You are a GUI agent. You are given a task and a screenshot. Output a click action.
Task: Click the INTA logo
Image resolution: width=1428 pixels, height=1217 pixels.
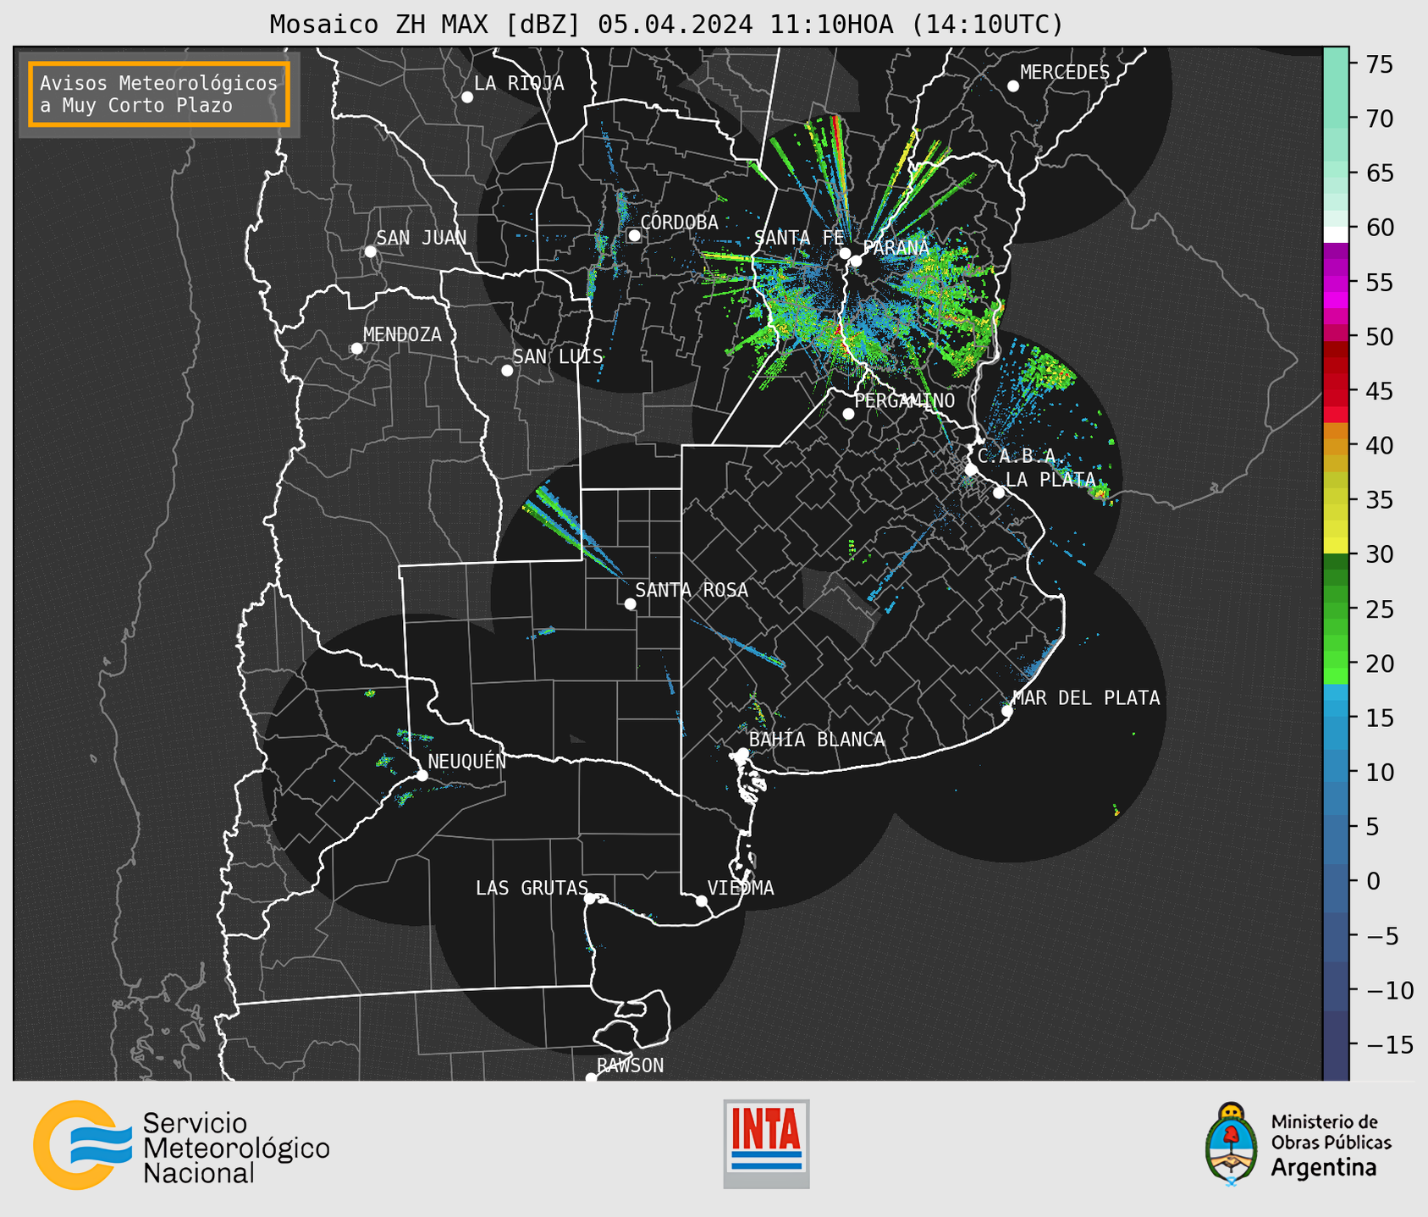point(766,1143)
